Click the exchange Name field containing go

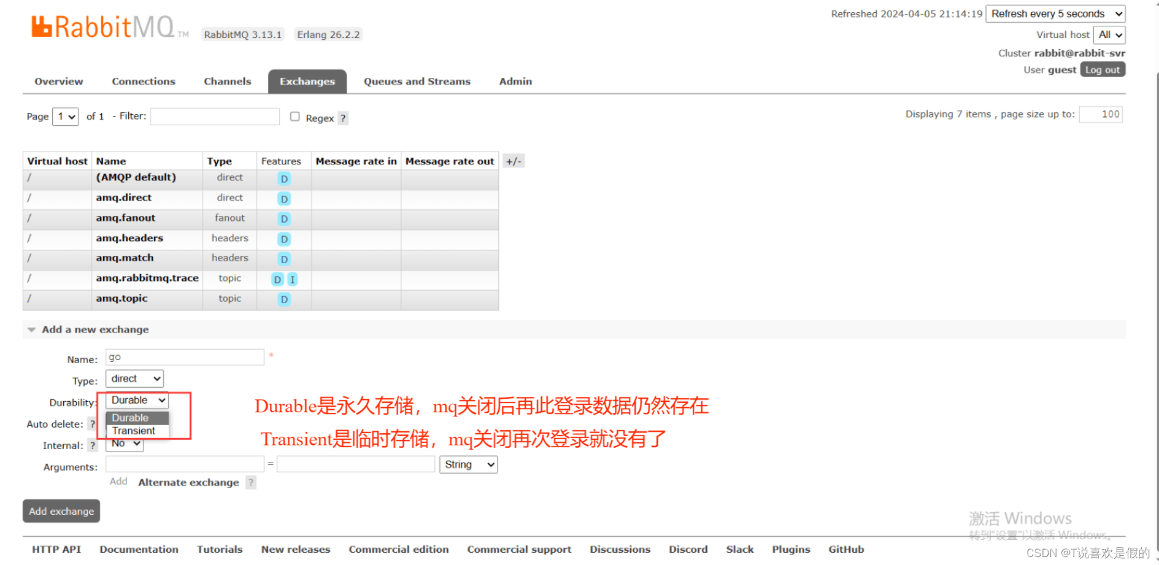[x=185, y=357]
